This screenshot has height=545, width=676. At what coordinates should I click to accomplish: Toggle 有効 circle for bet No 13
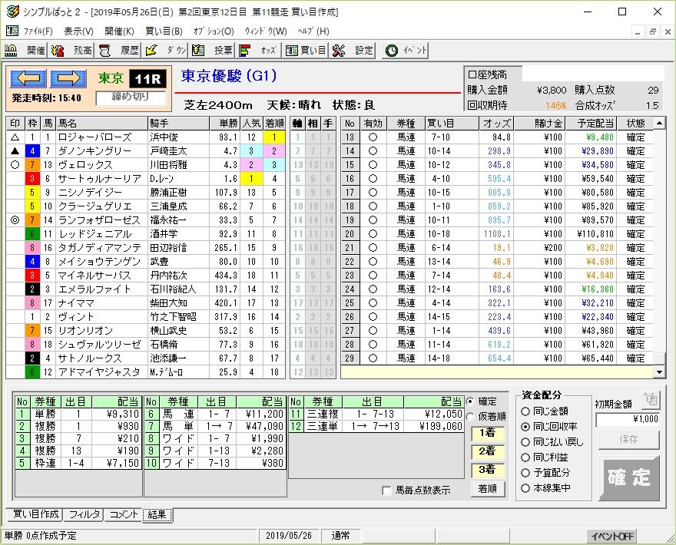click(x=373, y=137)
